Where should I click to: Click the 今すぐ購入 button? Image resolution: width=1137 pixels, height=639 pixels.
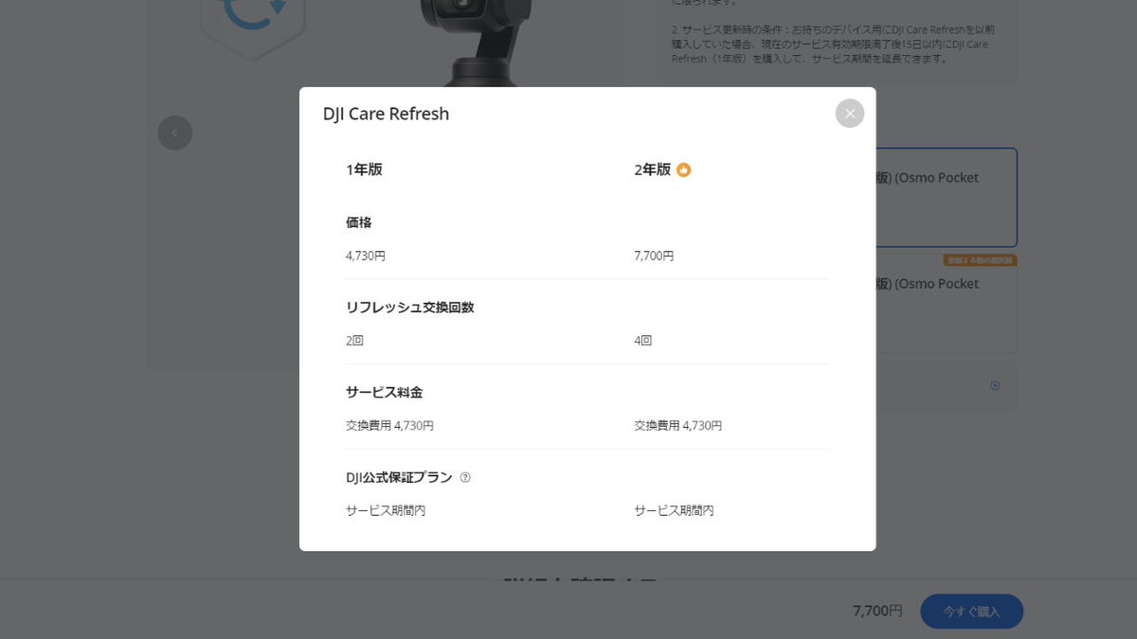point(971,612)
